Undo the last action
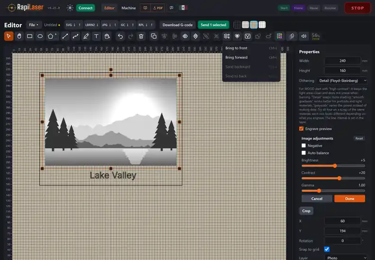375x260 pixels. coord(120,36)
